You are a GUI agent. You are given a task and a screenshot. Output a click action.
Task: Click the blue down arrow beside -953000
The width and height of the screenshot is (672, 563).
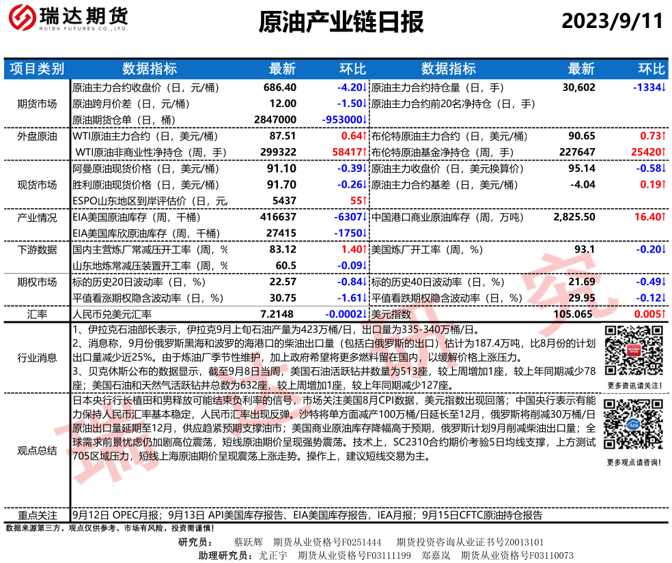[365, 120]
